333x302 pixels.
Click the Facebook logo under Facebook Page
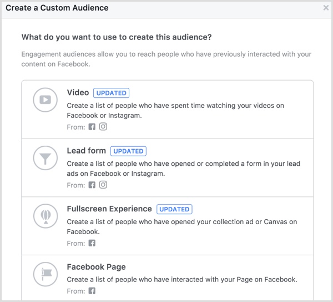pos(92,291)
